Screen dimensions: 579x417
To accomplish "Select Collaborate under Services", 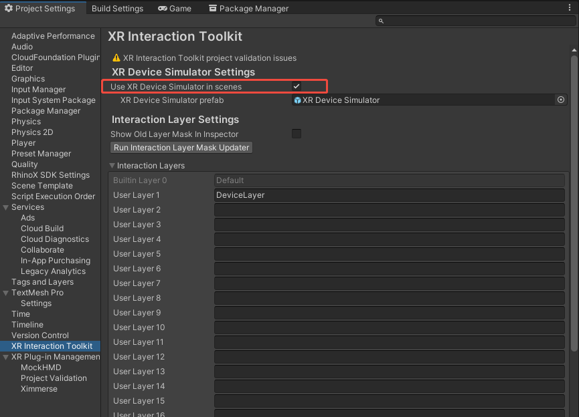I will 42,250.
